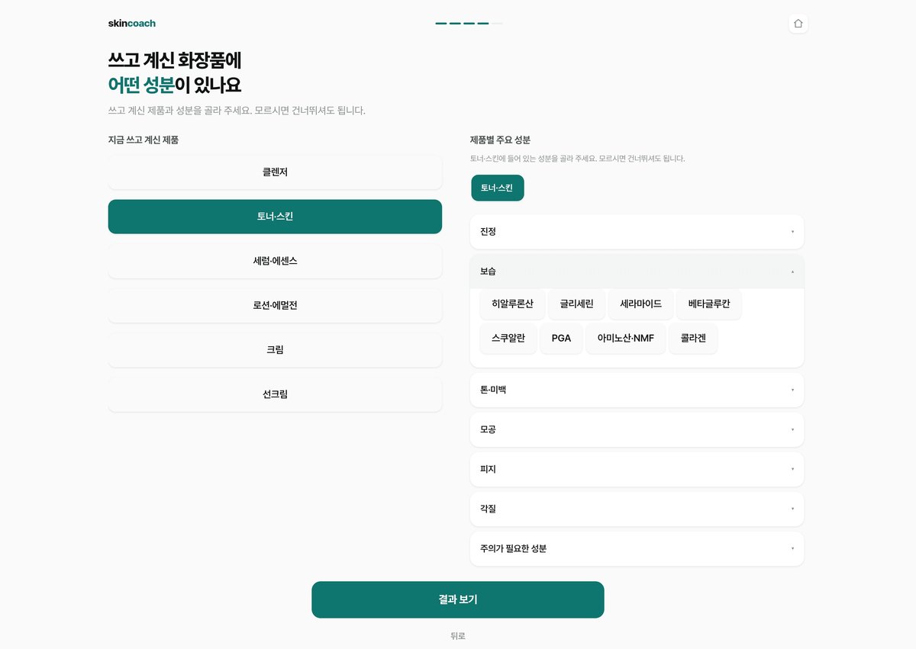Select the 스쿠알란 ingredient chip

coord(508,338)
